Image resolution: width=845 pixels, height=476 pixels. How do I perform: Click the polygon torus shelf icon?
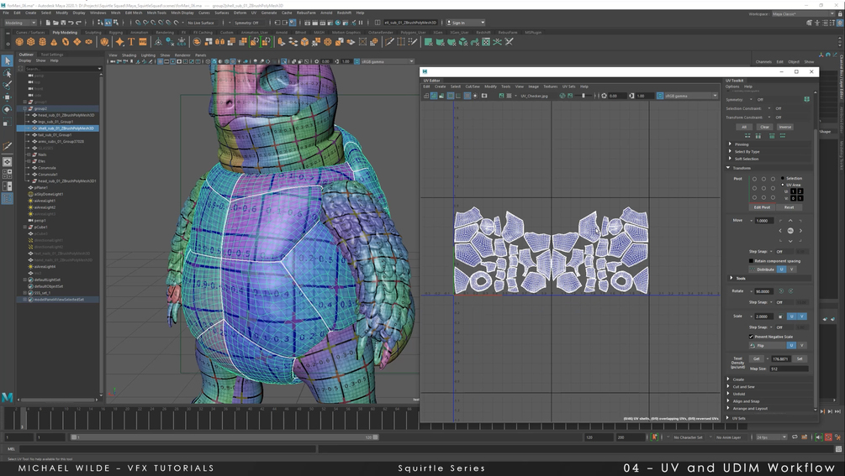[x=66, y=41]
